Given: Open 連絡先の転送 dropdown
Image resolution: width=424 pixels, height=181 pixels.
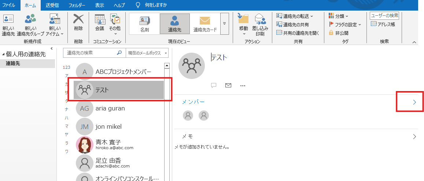Looking at the screenshot, I should [295, 16].
